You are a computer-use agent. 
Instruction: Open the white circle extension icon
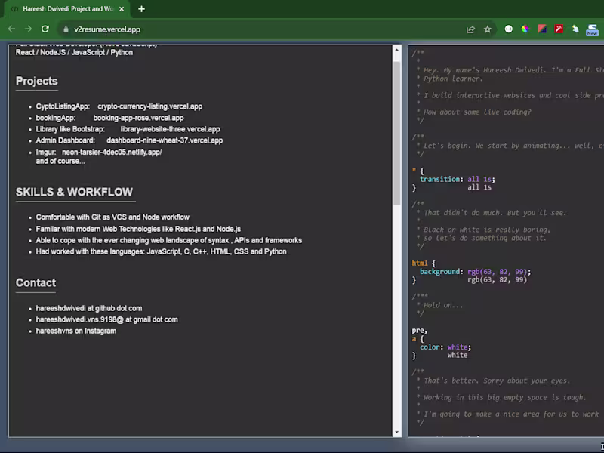[509, 29]
